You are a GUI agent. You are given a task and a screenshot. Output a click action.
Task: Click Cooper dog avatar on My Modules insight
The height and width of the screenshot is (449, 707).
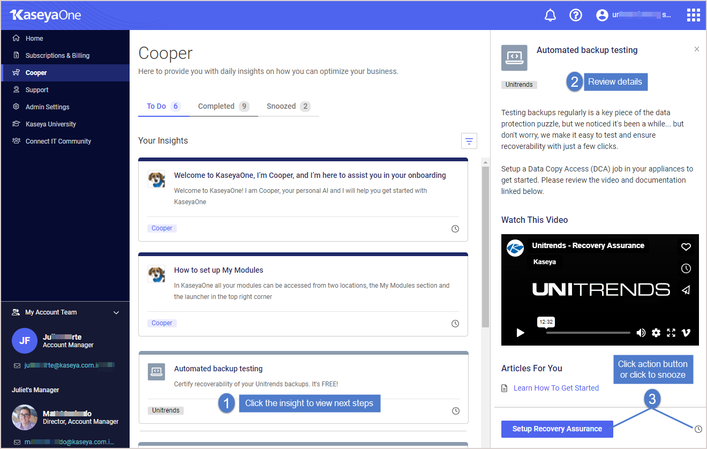click(156, 274)
